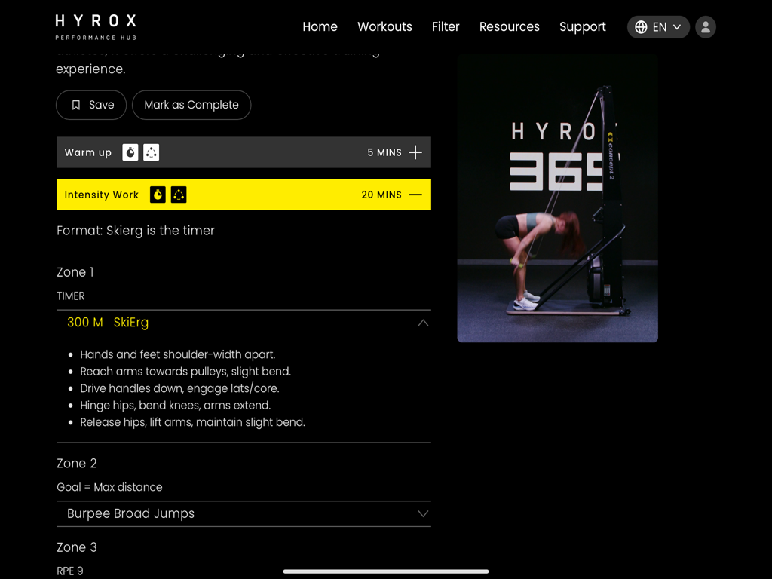
Task: Collapse the 300 M SkiErg details
Action: point(423,323)
